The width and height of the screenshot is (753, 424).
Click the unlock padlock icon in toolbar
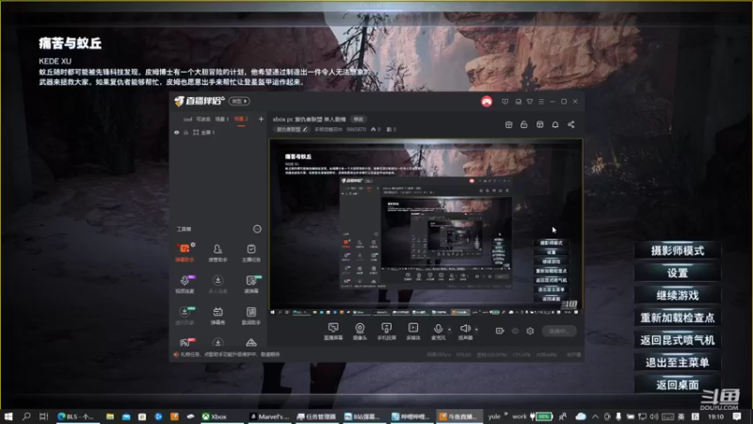tap(524, 124)
